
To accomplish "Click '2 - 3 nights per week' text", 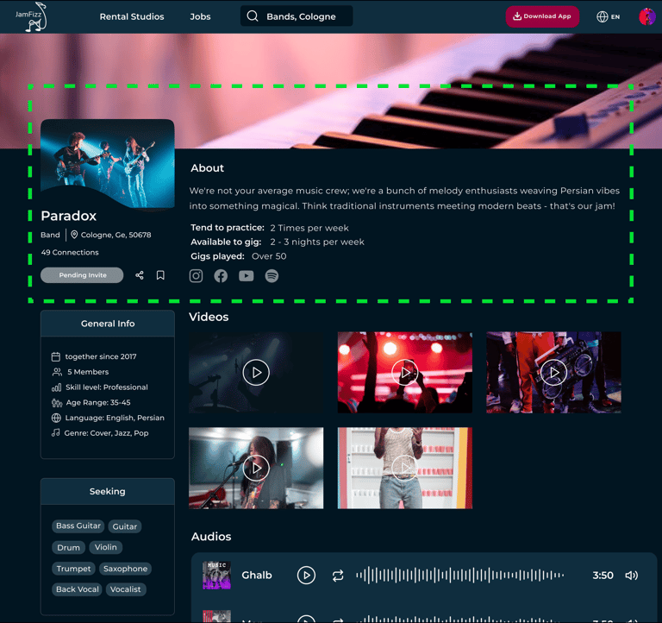I will tap(317, 242).
